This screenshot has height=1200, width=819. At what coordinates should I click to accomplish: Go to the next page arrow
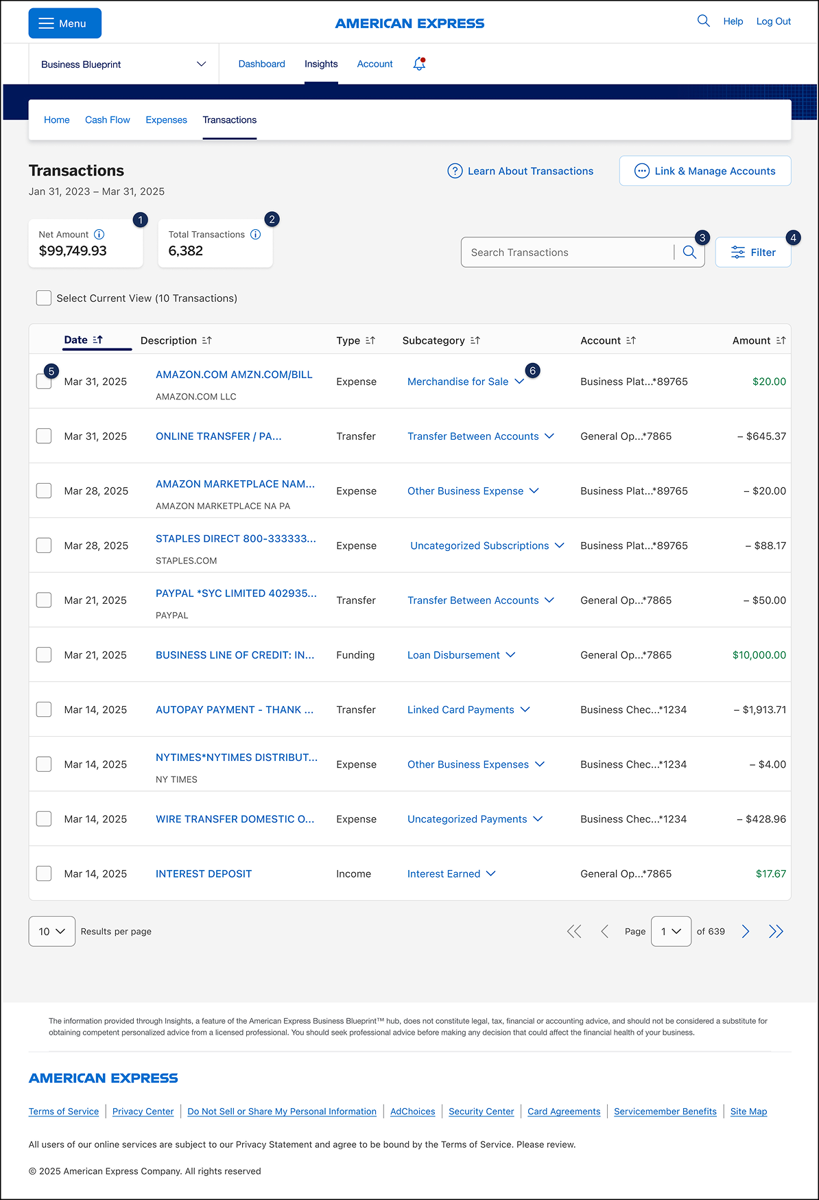(x=746, y=931)
